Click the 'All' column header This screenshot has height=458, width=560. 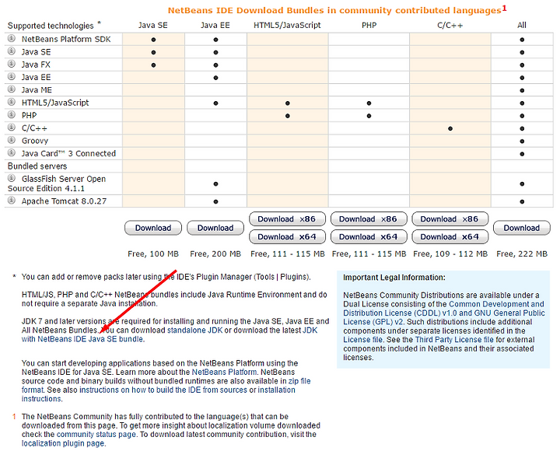(x=522, y=26)
